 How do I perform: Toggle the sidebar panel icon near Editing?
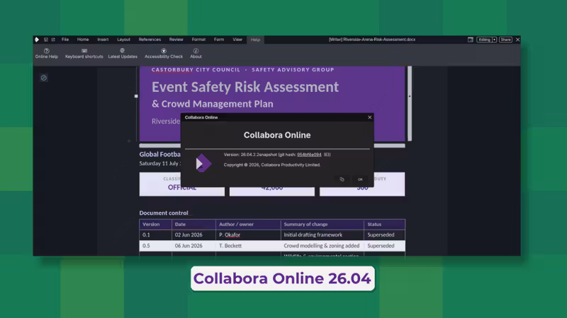[x=470, y=40]
